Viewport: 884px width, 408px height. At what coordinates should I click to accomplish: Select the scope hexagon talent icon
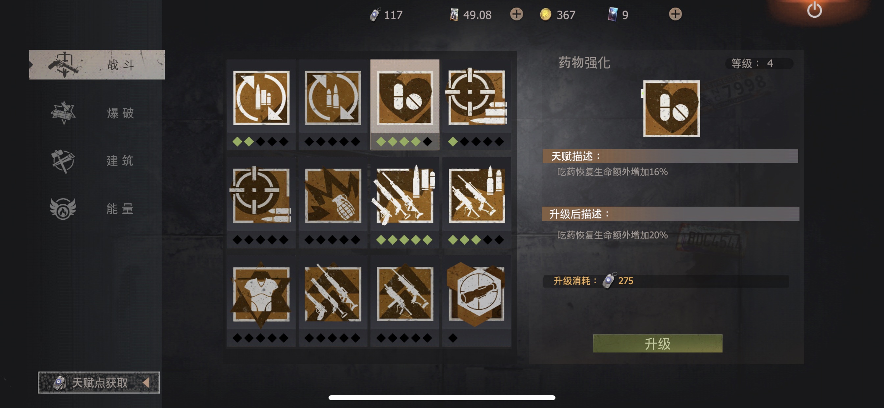pyautogui.click(x=476, y=294)
